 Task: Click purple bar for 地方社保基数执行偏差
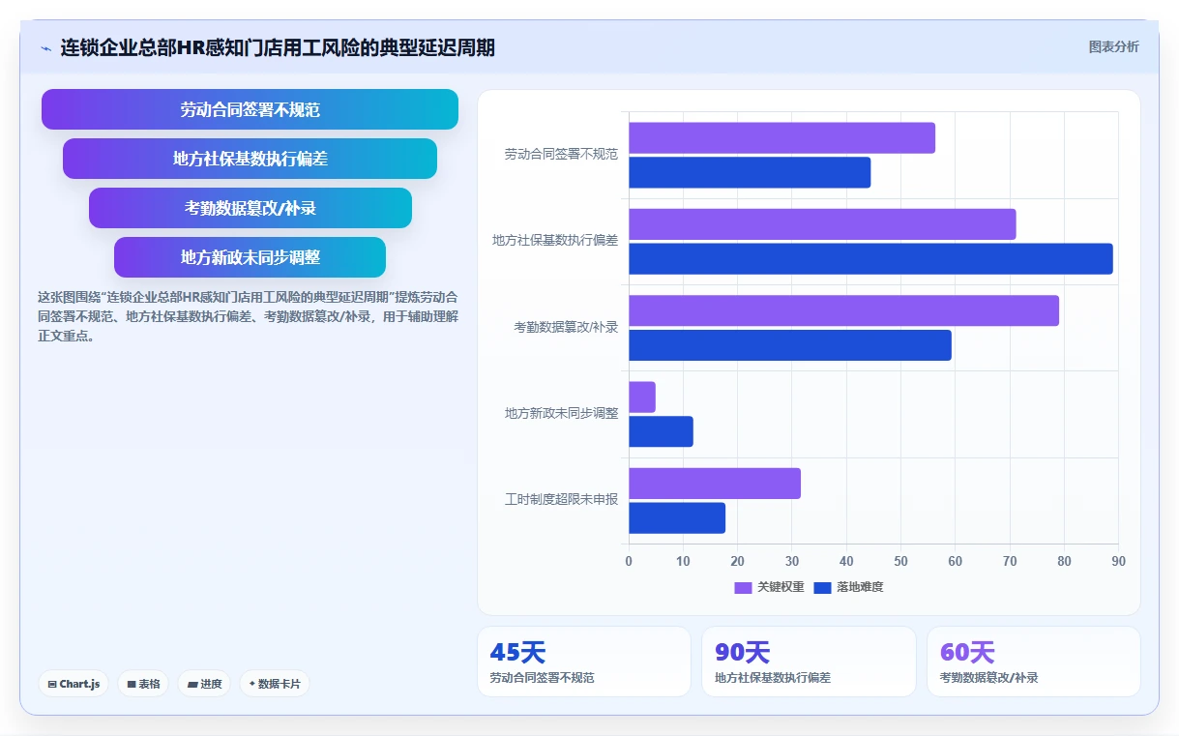pyautogui.click(x=822, y=224)
